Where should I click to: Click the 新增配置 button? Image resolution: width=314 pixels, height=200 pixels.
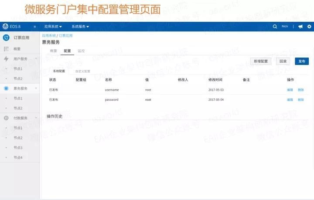[x=261, y=61]
